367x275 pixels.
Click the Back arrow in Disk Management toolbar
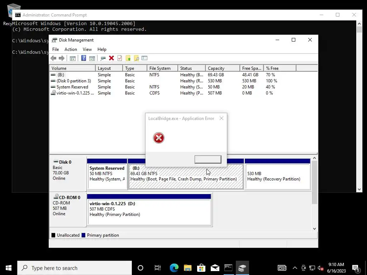[x=53, y=58]
